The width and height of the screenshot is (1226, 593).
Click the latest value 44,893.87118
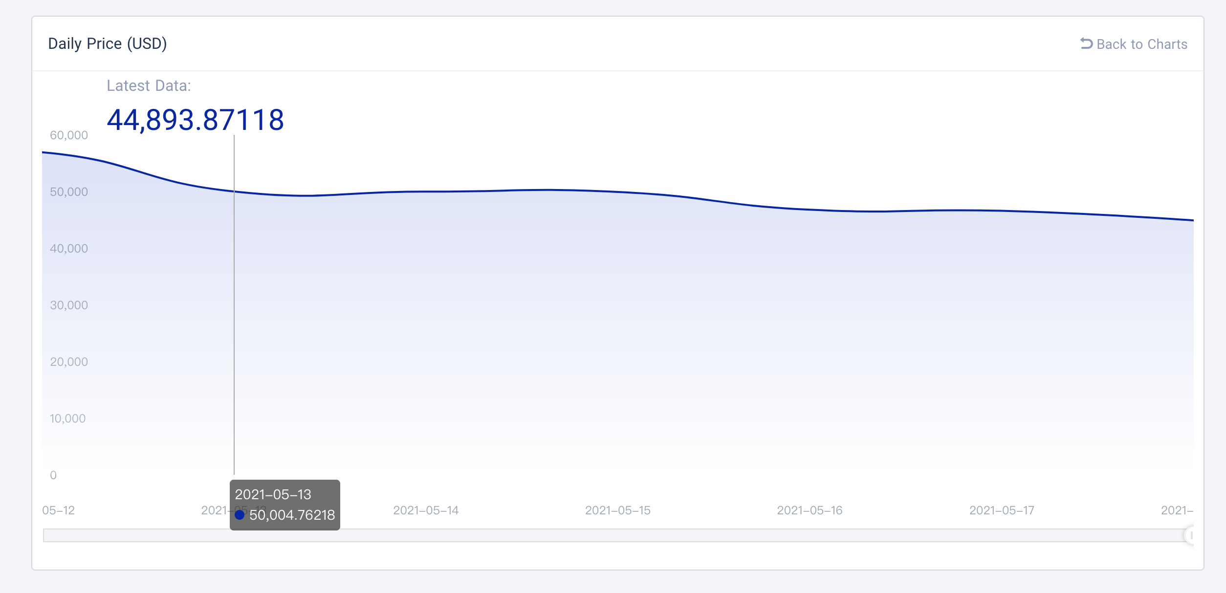click(195, 120)
